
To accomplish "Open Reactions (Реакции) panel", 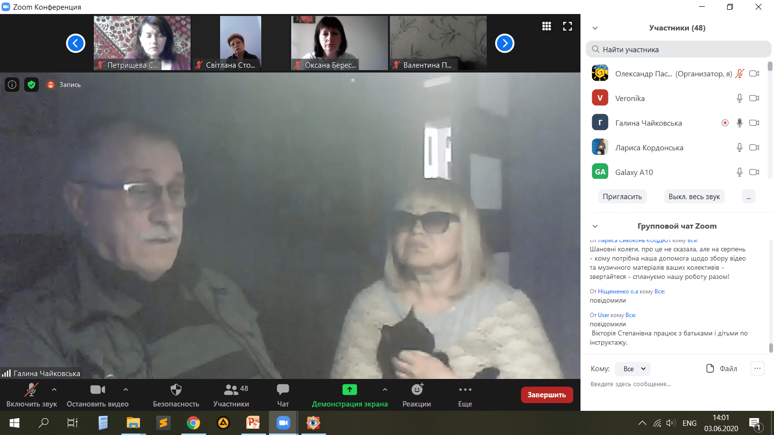I will point(417,395).
